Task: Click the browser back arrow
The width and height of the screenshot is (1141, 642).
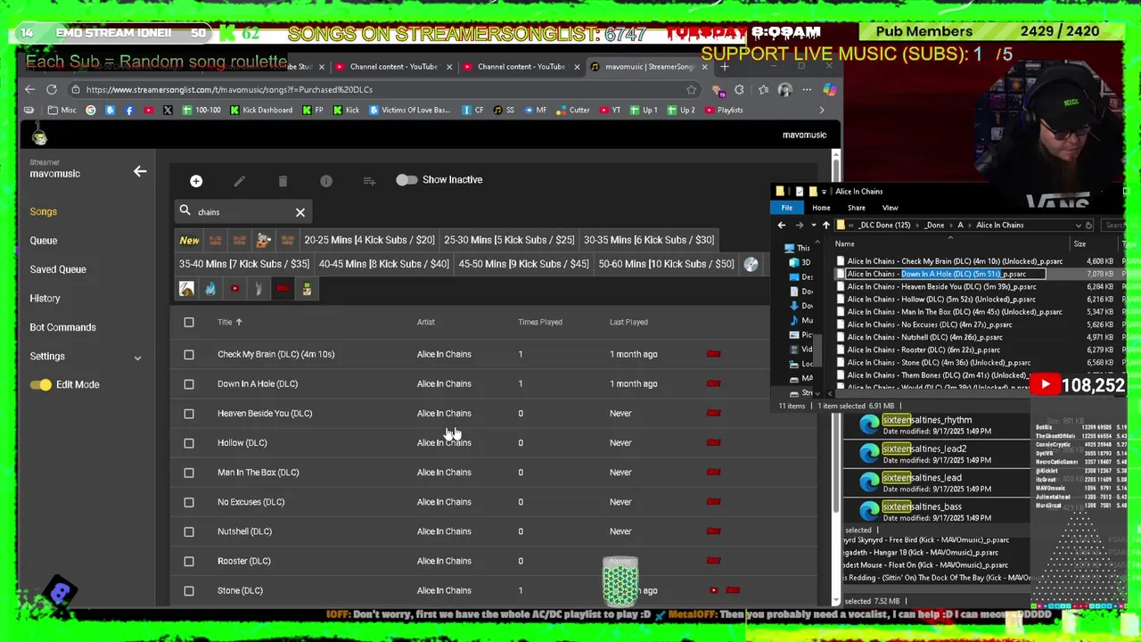Action: pos(29,89)
